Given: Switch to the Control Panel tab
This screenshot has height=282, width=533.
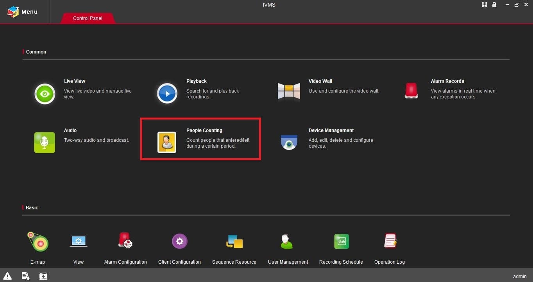Looking at the screenshot, I should point(88,18).
